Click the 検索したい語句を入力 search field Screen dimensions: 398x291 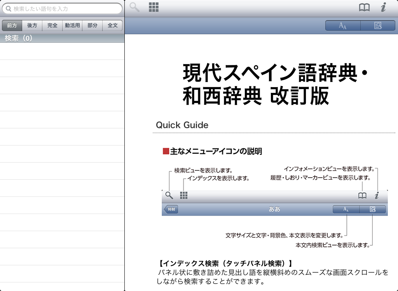point(64,9)
